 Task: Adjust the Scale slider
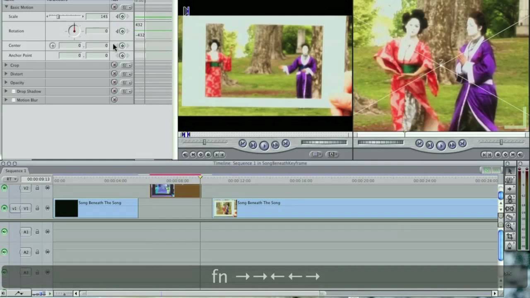(x=65, y=17)
